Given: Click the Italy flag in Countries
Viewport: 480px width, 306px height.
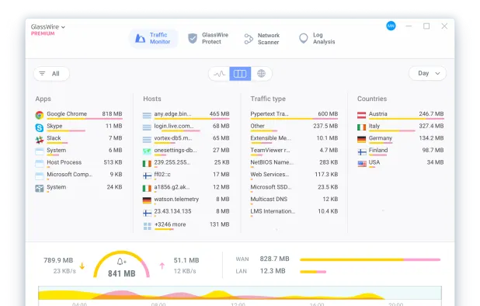Looking at the screenshot, I should click(361, 127).
